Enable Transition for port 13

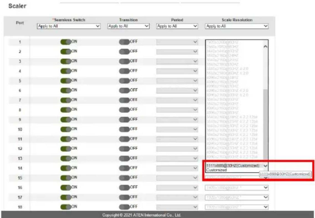pyautogui.click(x=124, y=159)
